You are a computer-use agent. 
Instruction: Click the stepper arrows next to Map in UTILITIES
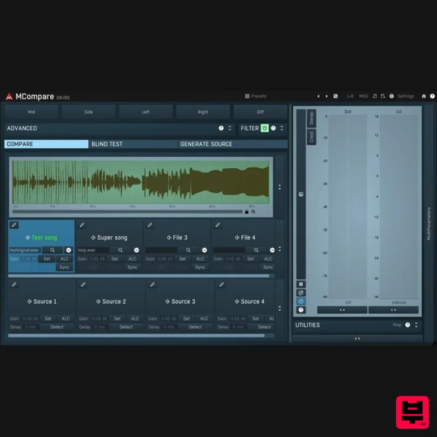[x=415, y=324]
